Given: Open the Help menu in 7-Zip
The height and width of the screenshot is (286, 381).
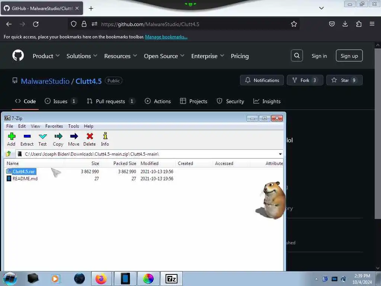Looking at the screenshot, I should click(x=89, y=126).
